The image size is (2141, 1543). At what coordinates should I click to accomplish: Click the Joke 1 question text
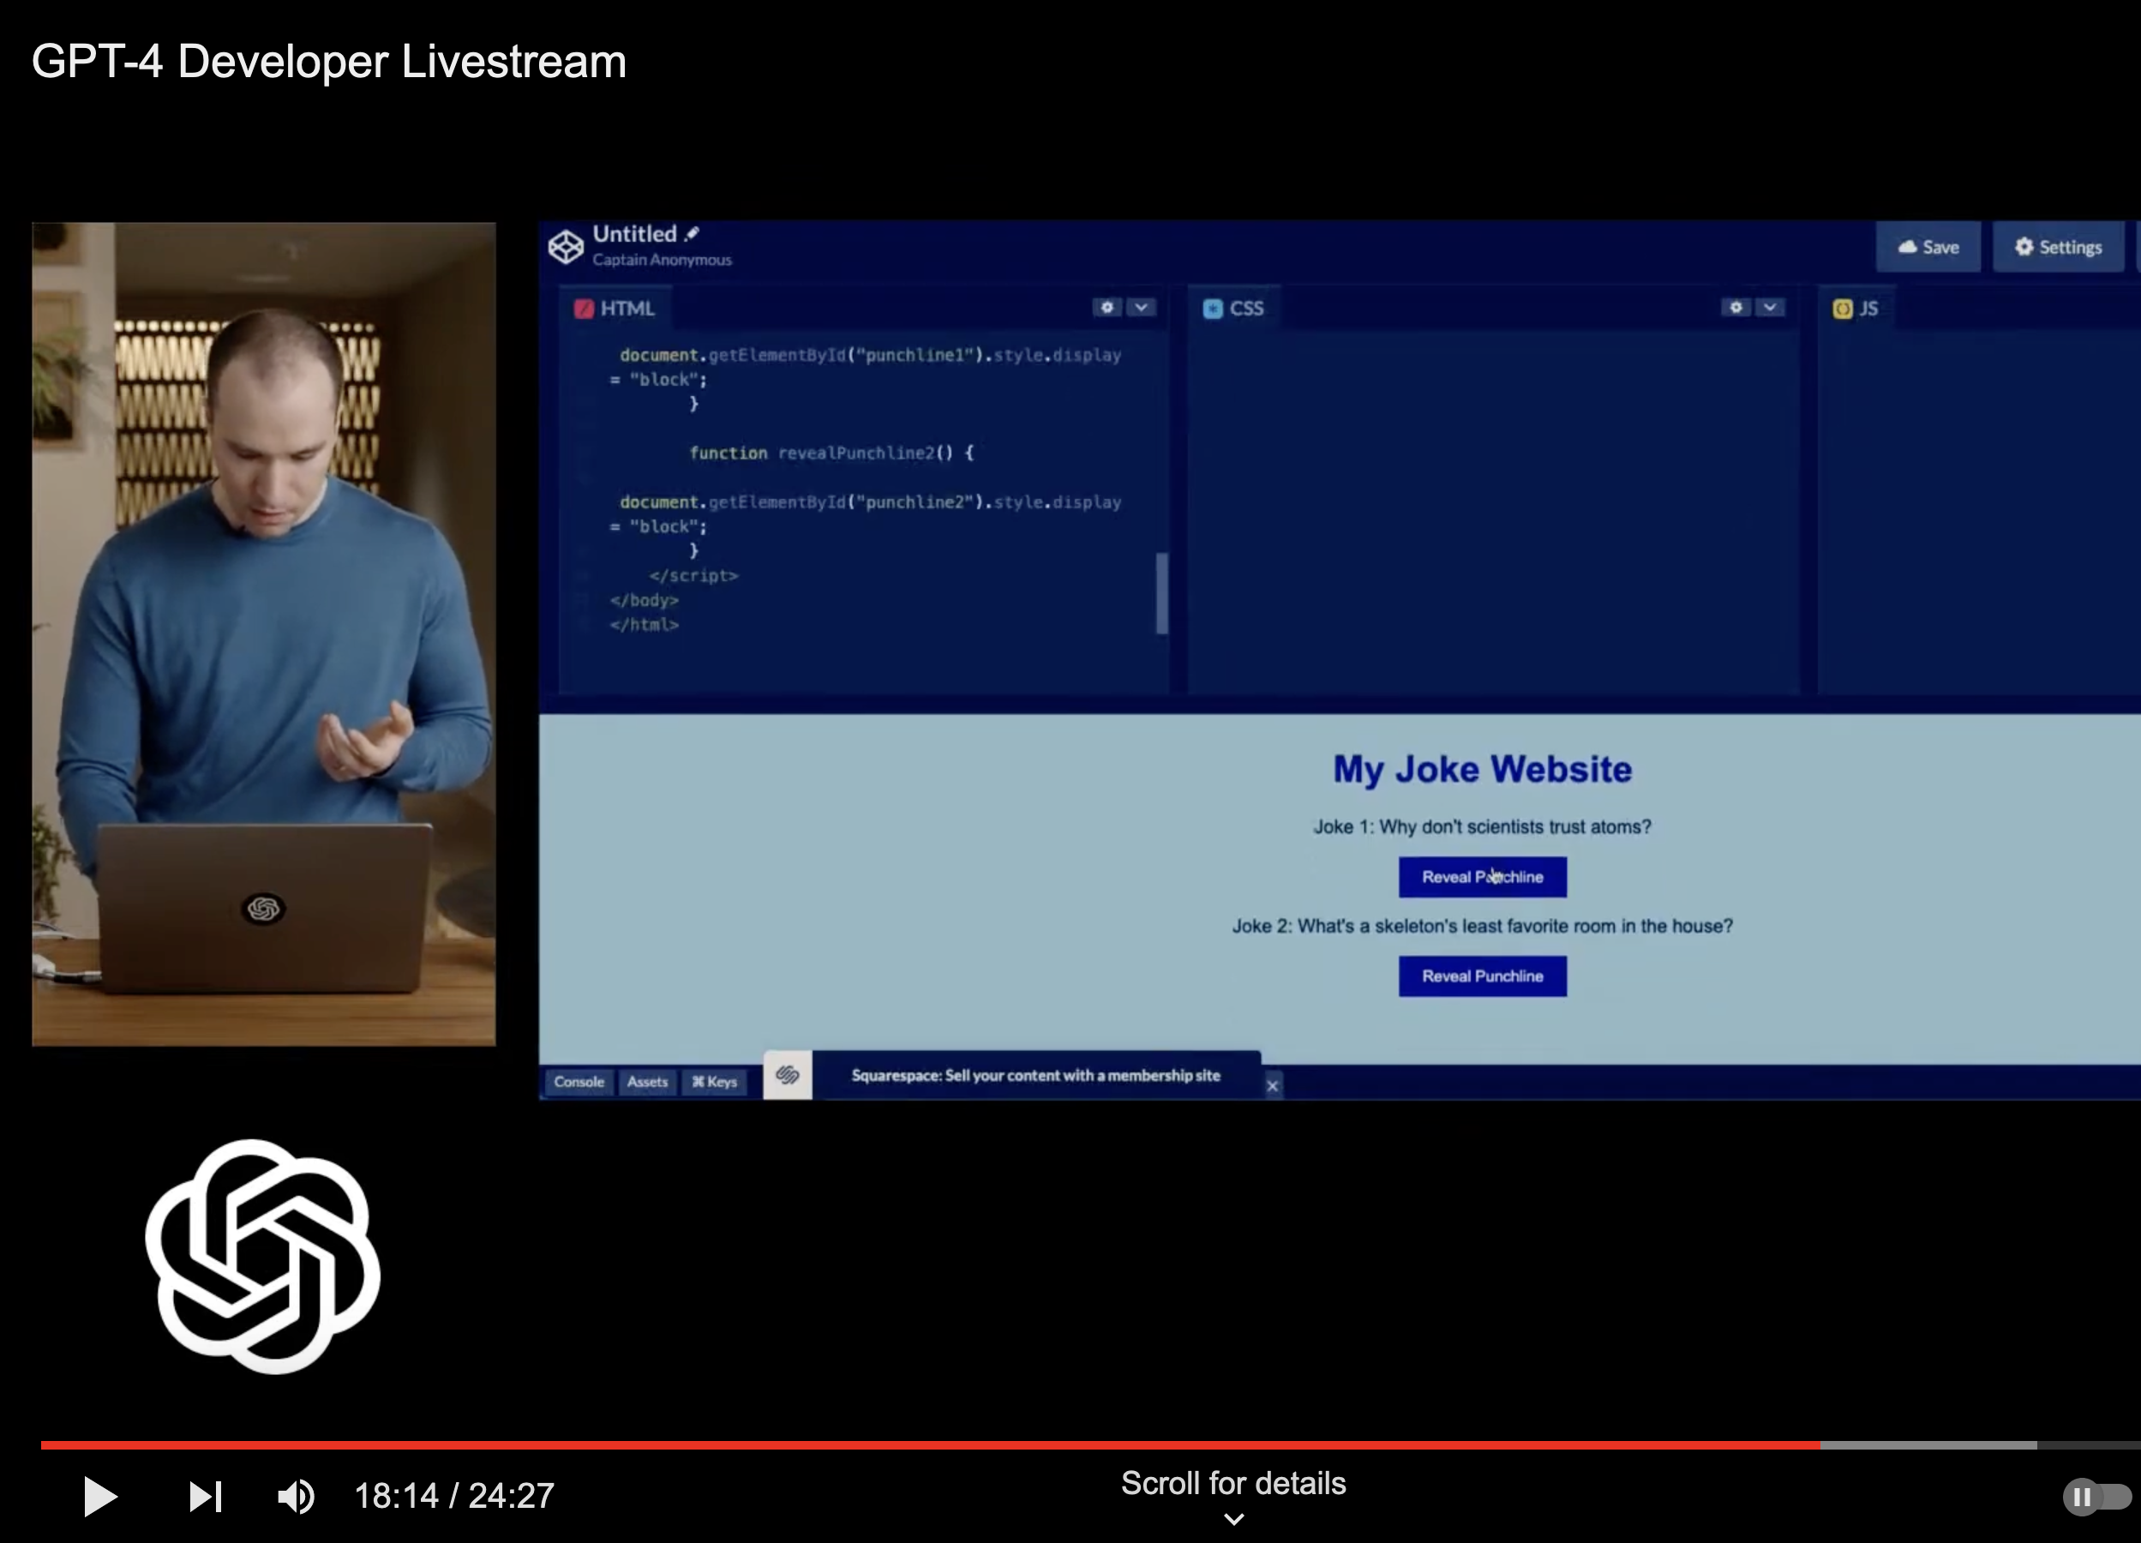coord(1482,826)
